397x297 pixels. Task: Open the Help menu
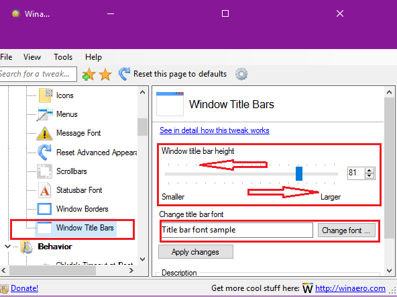[93, 57]
